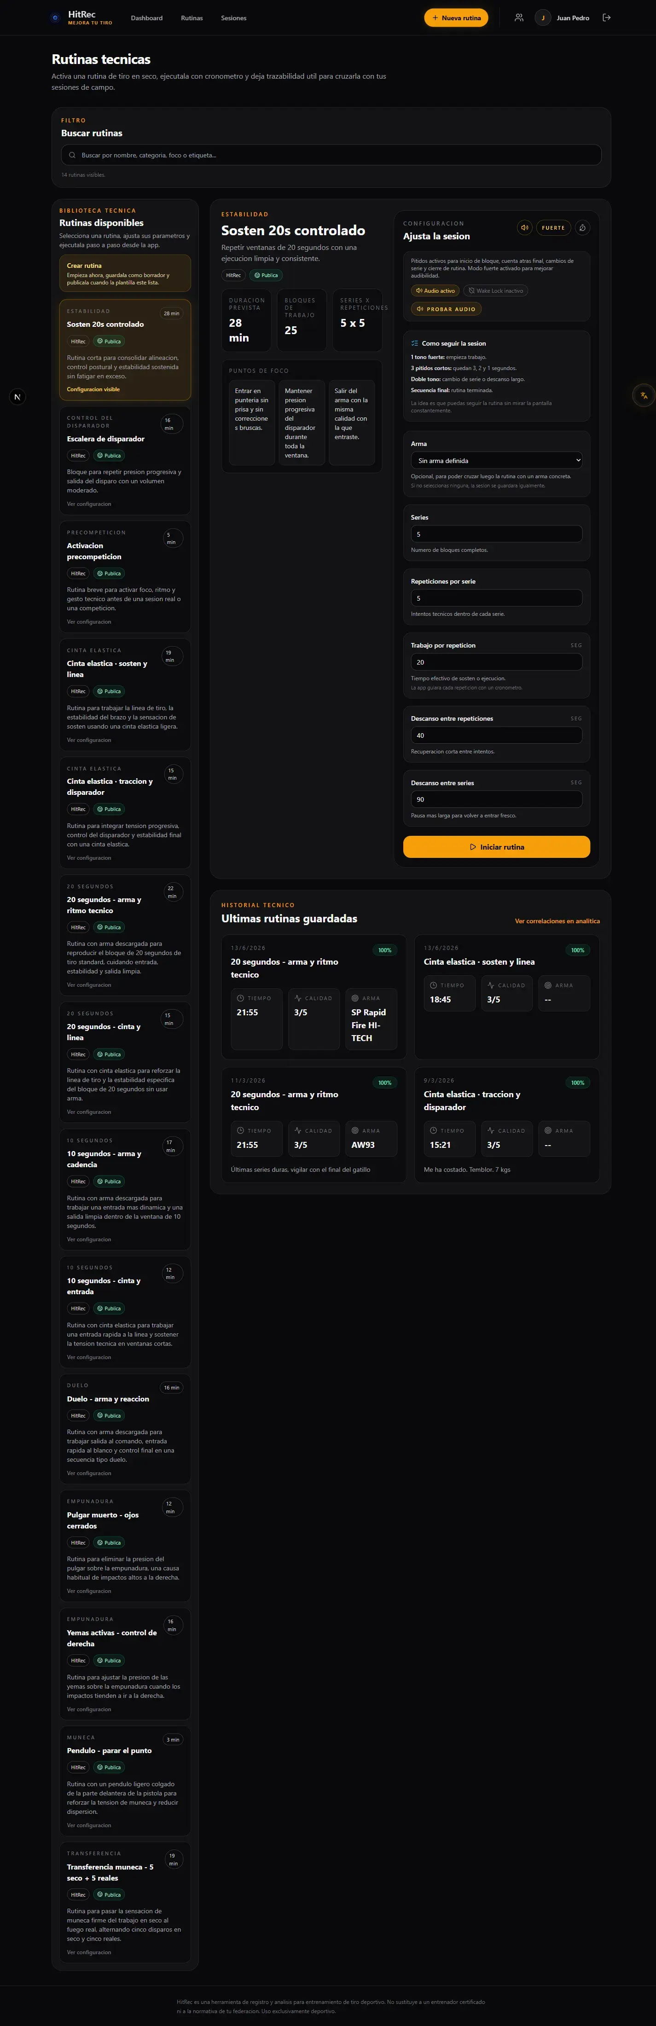Screen dimensions: 656x2026
Task: Open the users icon in header
Action: (x=518, y=17)
